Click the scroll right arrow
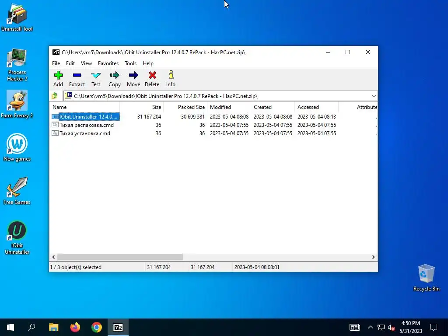Viewport: 448px width, 336px height. 374,257
